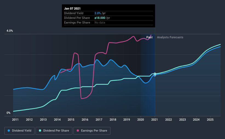Image resolution: width=225 pixels, height=139 pixels.
Task: Click the teal Dividend Per Share legend dot
Action: click(x=40, y=131)
